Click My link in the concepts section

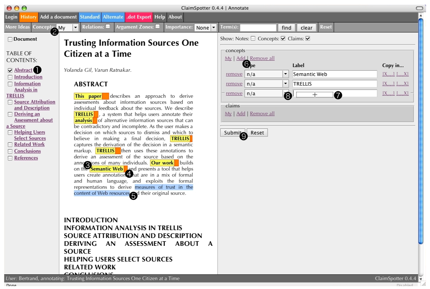(228, 58)
